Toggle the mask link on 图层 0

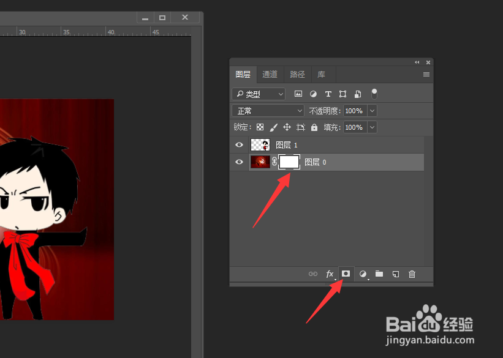[x=274, y=162]
